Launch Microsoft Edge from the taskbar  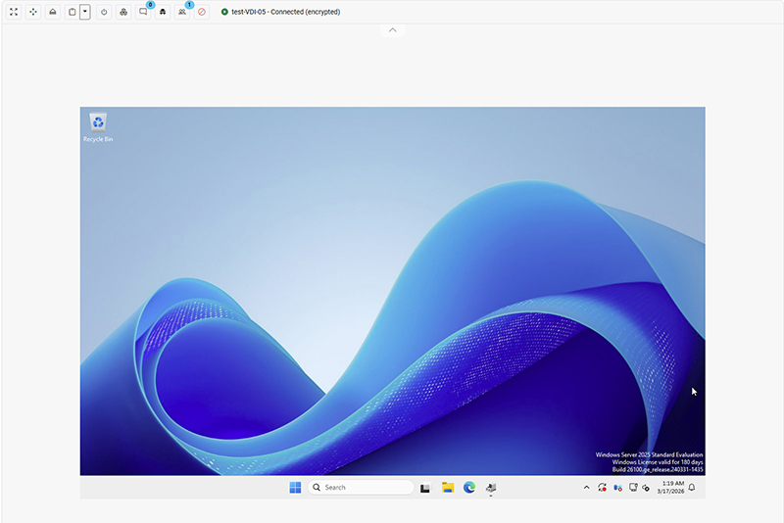[469, 488]
